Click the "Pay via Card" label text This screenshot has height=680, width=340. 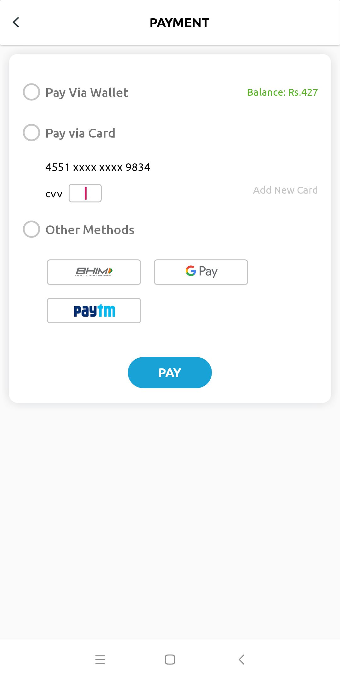point(80,133)
